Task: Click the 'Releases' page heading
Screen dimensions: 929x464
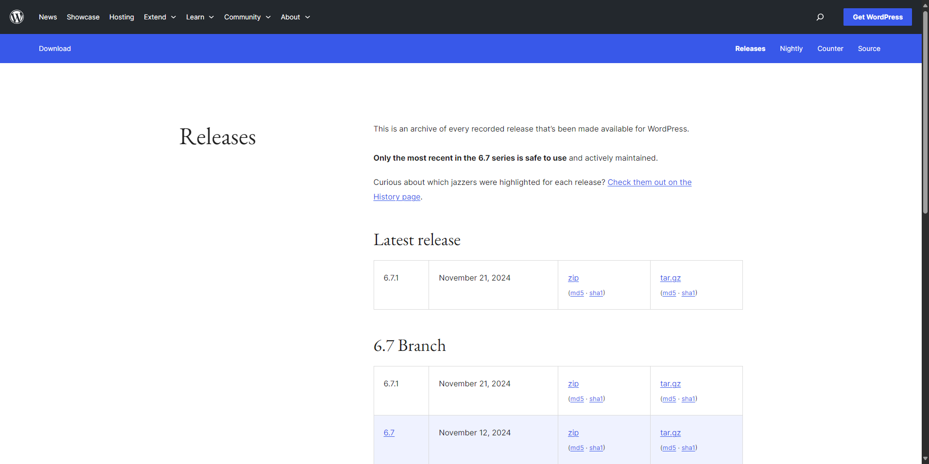Action: pyautogui.click(x=218, y=136)
